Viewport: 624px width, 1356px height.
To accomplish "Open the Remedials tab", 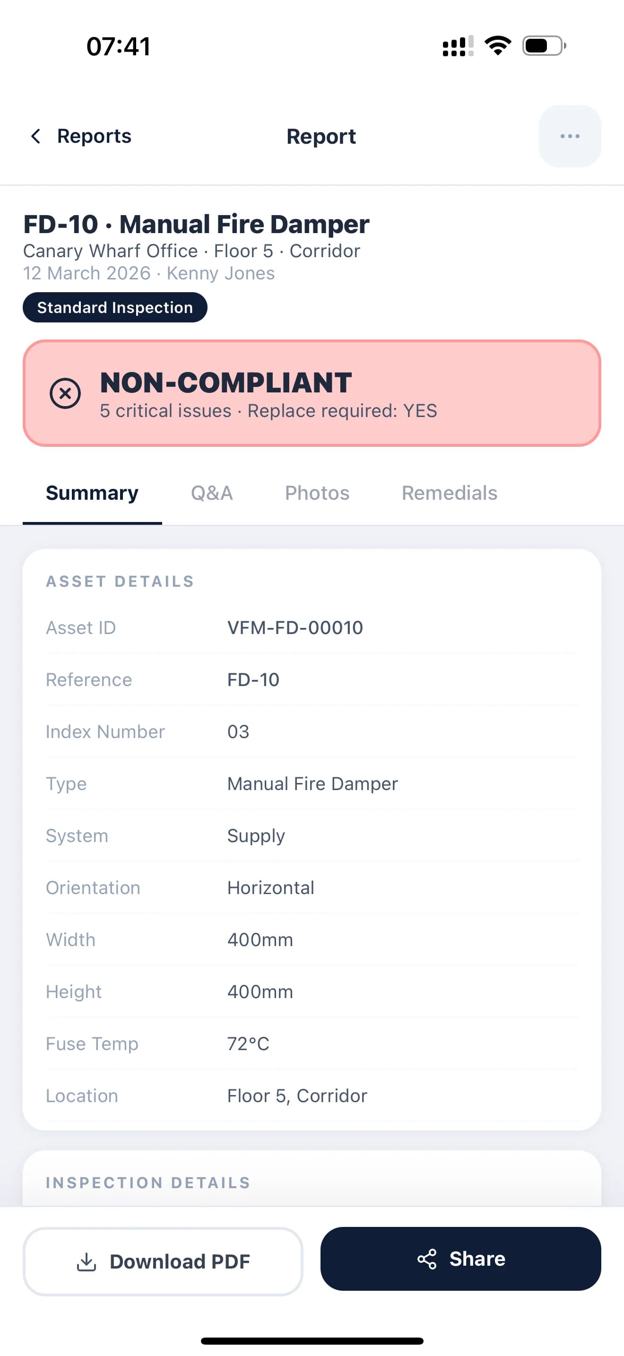I will (x=449, y=493).
